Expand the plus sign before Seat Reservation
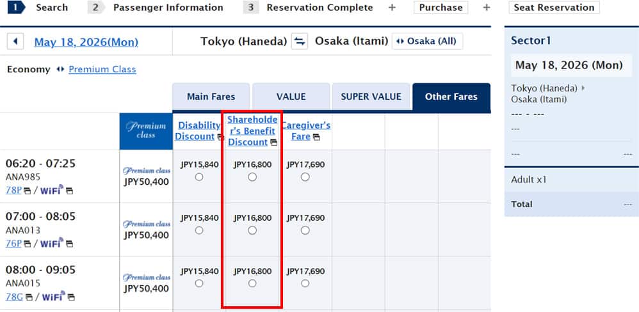This screenshot has height=312, width=639. (487, 8)
